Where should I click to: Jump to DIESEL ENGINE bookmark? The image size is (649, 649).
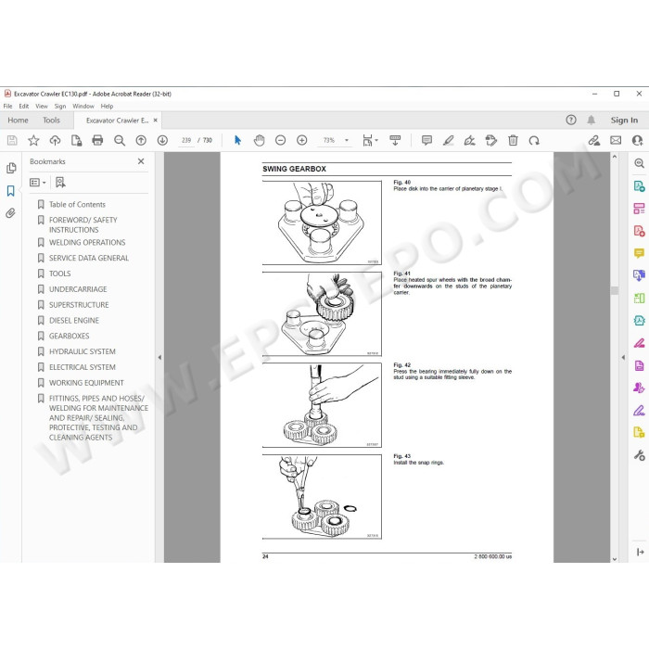click(x=73, y=321)
